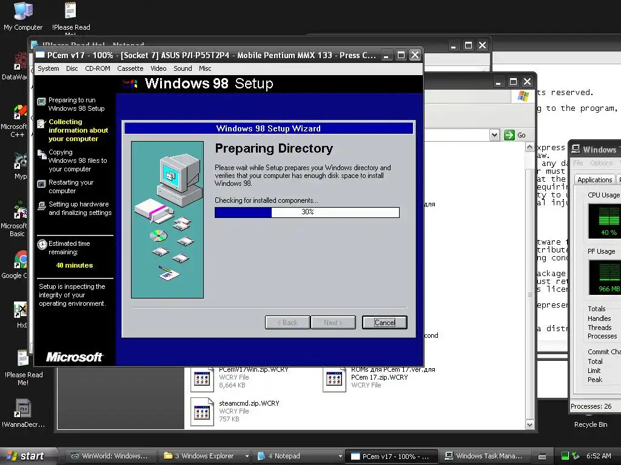Screen dimensions: 621x465
Task: Expand the Explorer address bar dropdown
Action: point(494,135)
